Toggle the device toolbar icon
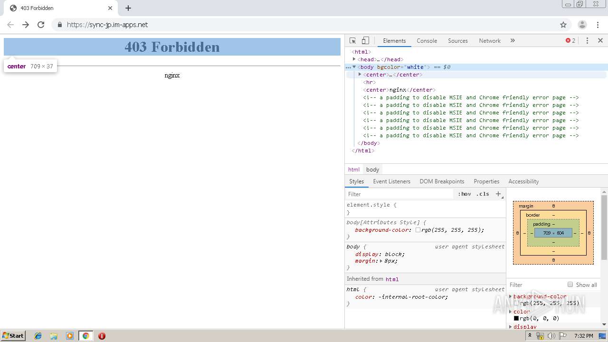Image resolution: width=608 pixels, height=342 pixels. pyautogui.click(x=365, y=41)
